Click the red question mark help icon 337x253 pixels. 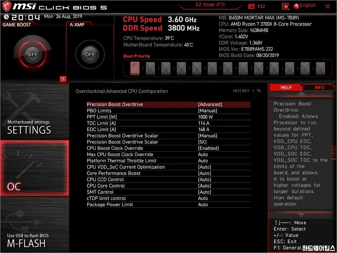pos(63,79)
